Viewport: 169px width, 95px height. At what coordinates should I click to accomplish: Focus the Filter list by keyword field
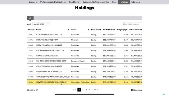pos(132,24)
